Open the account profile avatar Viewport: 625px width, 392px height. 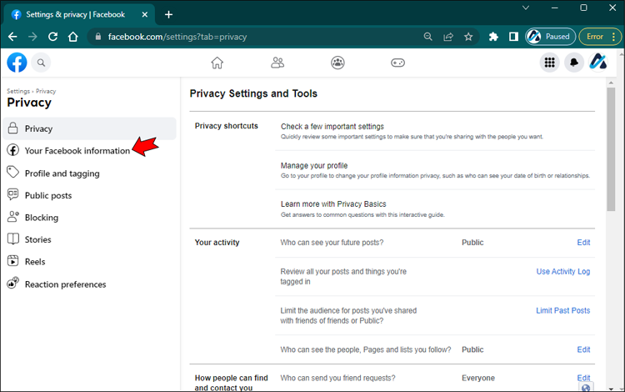[x=598, y=63]
